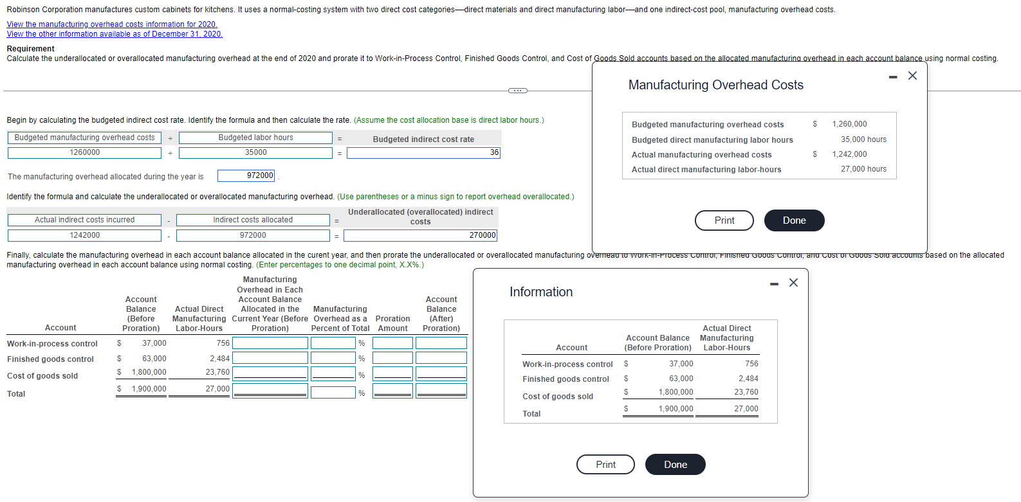1021x502 pixels.
Task: Select the Actual indirect costs incurred formula field
Action: [84, 220]
